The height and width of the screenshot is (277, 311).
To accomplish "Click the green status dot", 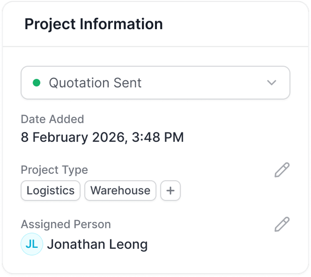I will pyautogui.click(x=36, y=83).
